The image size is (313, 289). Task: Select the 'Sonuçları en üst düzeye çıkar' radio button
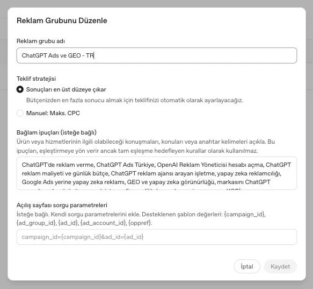[x=20, y=89]
